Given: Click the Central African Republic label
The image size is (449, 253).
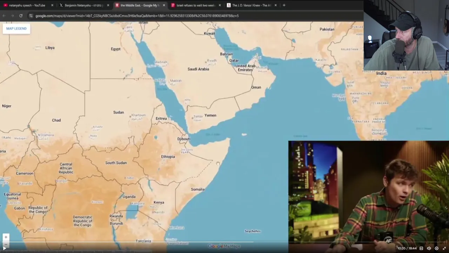Looking at the screenshot, I should 66,168.
